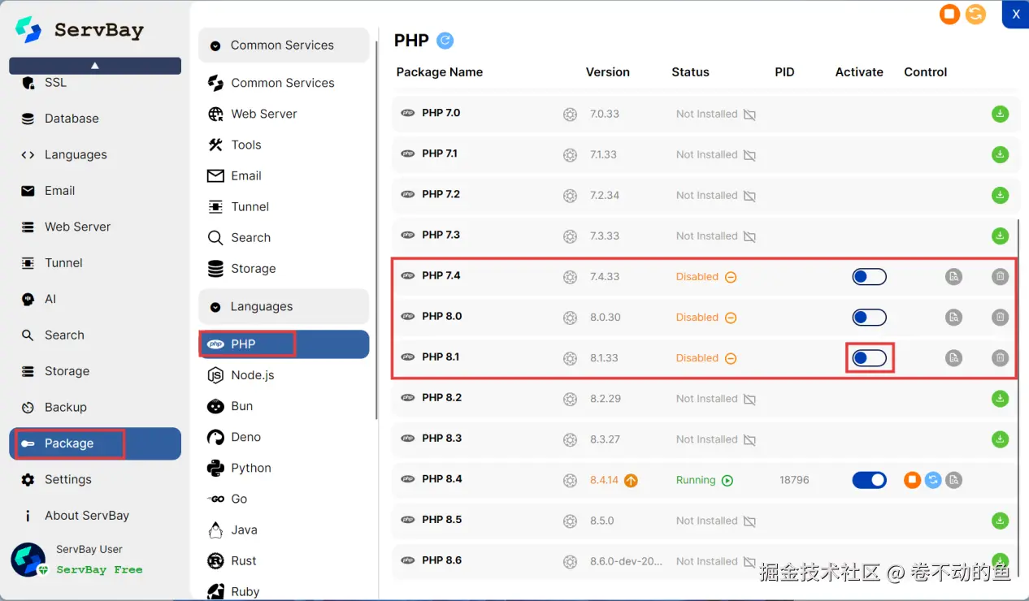Install PHP 8.2 using green download icon
Image resolution: width=1029 pixels, height=601 pixels.
(1000, 398)
